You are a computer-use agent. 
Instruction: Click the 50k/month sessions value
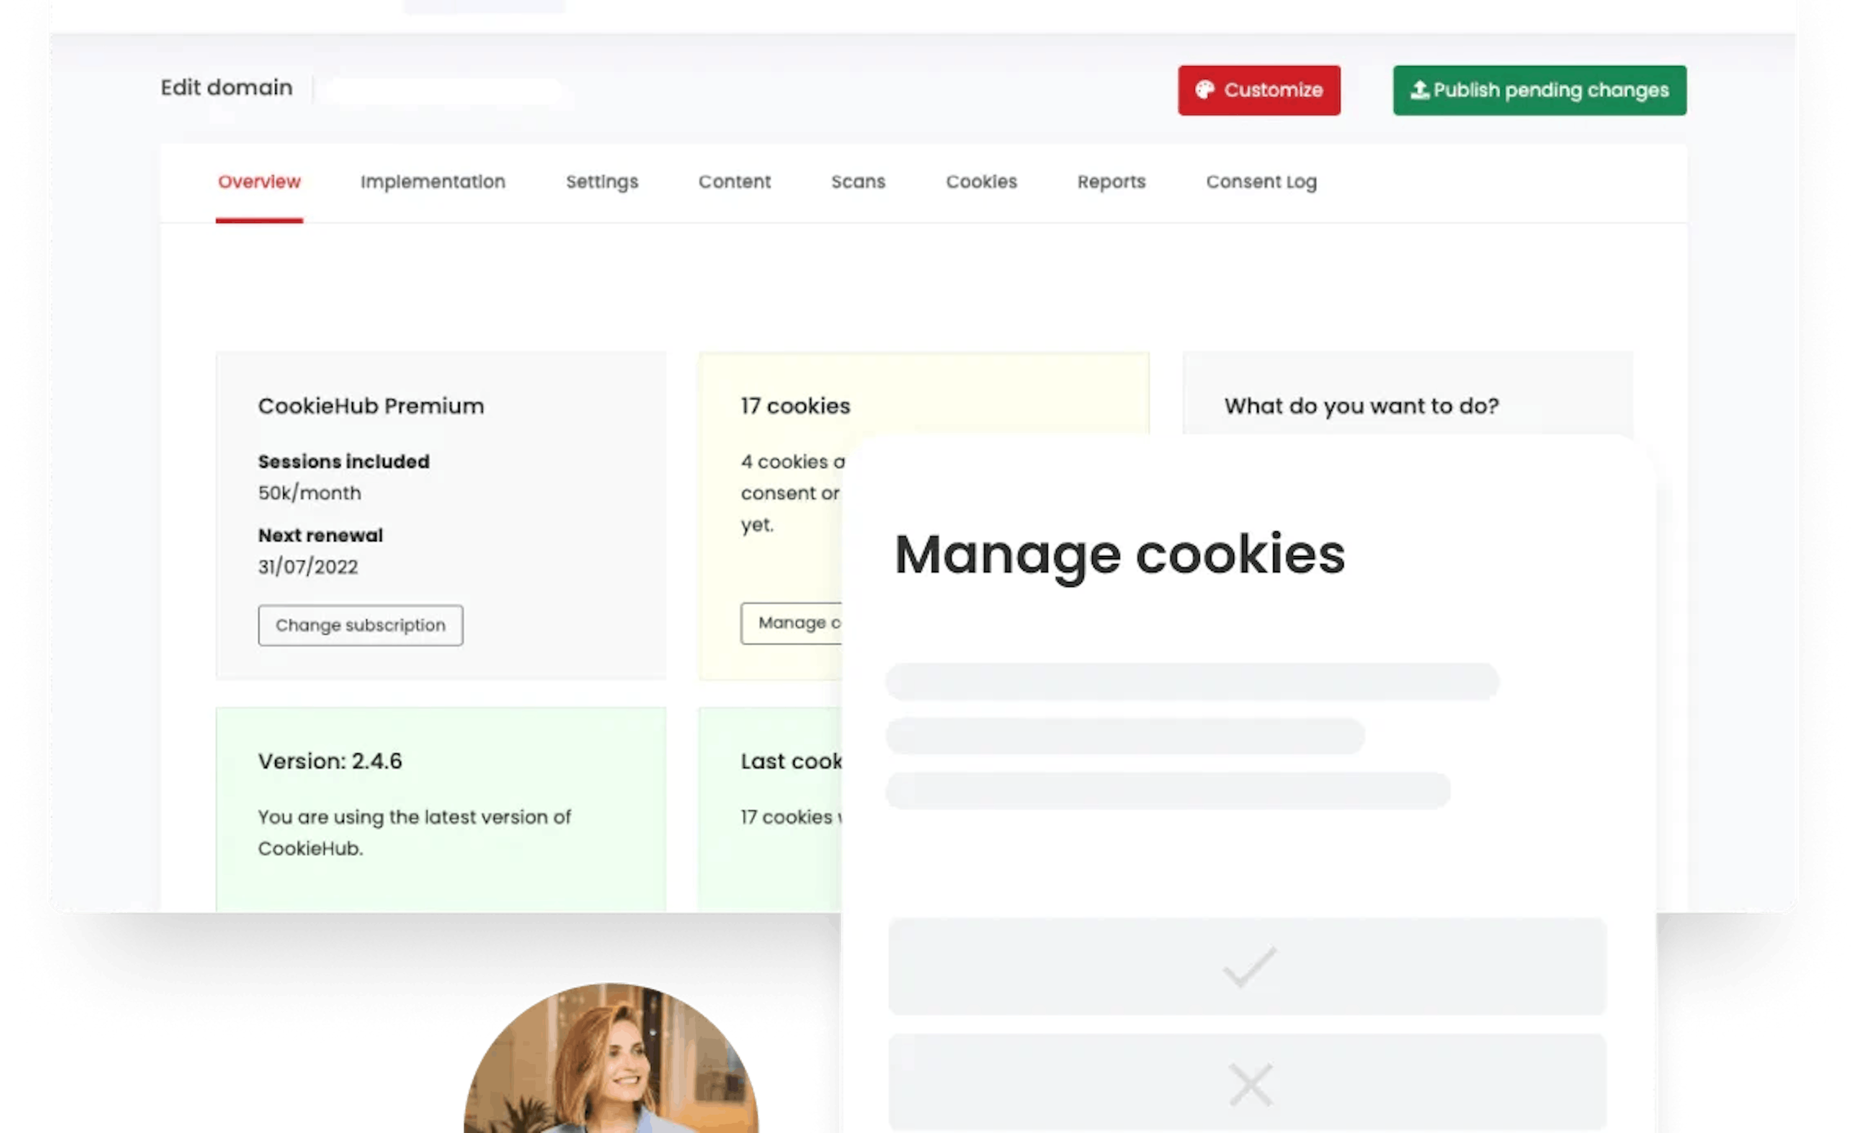tap(309, 493)
